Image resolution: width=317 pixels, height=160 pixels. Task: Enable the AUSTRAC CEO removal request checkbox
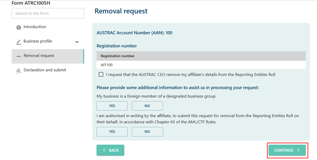click(101, 74)
